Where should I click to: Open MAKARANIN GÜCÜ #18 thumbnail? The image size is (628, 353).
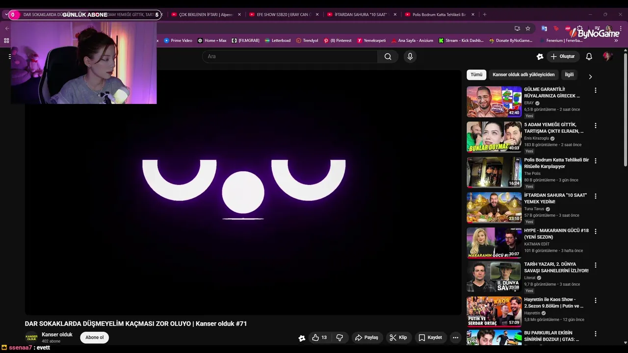494,243
